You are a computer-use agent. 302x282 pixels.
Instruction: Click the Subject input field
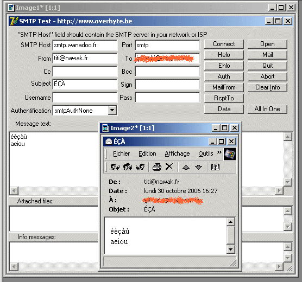pyautogui.click(x=85, y=84)
